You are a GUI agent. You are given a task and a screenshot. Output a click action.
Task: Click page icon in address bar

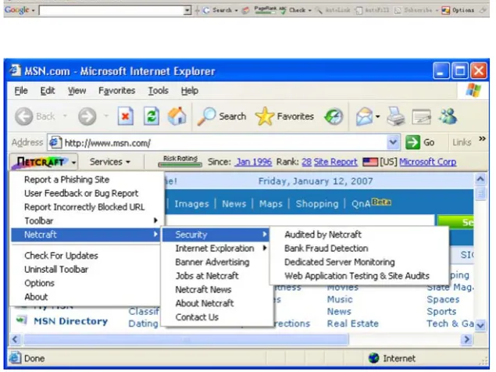(55, 142)
